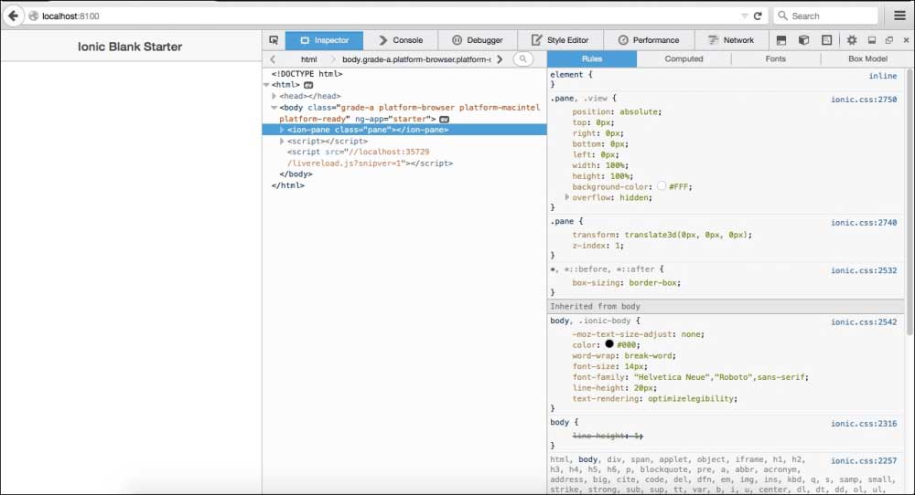Collapse the body element node
Viewport: 915px width, 495px height.
[274, 107]
